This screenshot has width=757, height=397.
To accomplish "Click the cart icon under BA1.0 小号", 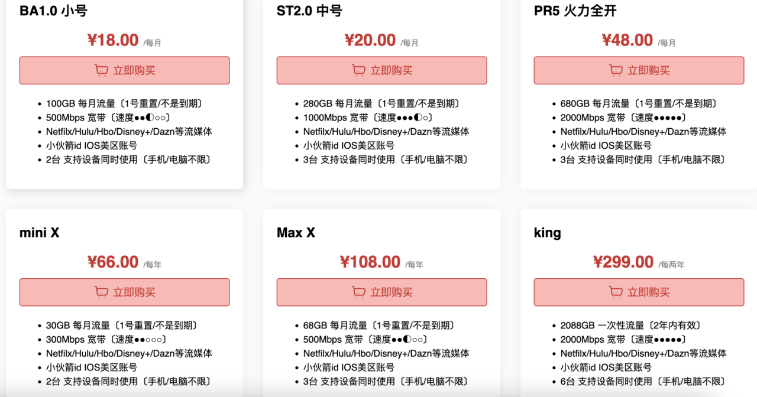I will [x=101, y=70].
